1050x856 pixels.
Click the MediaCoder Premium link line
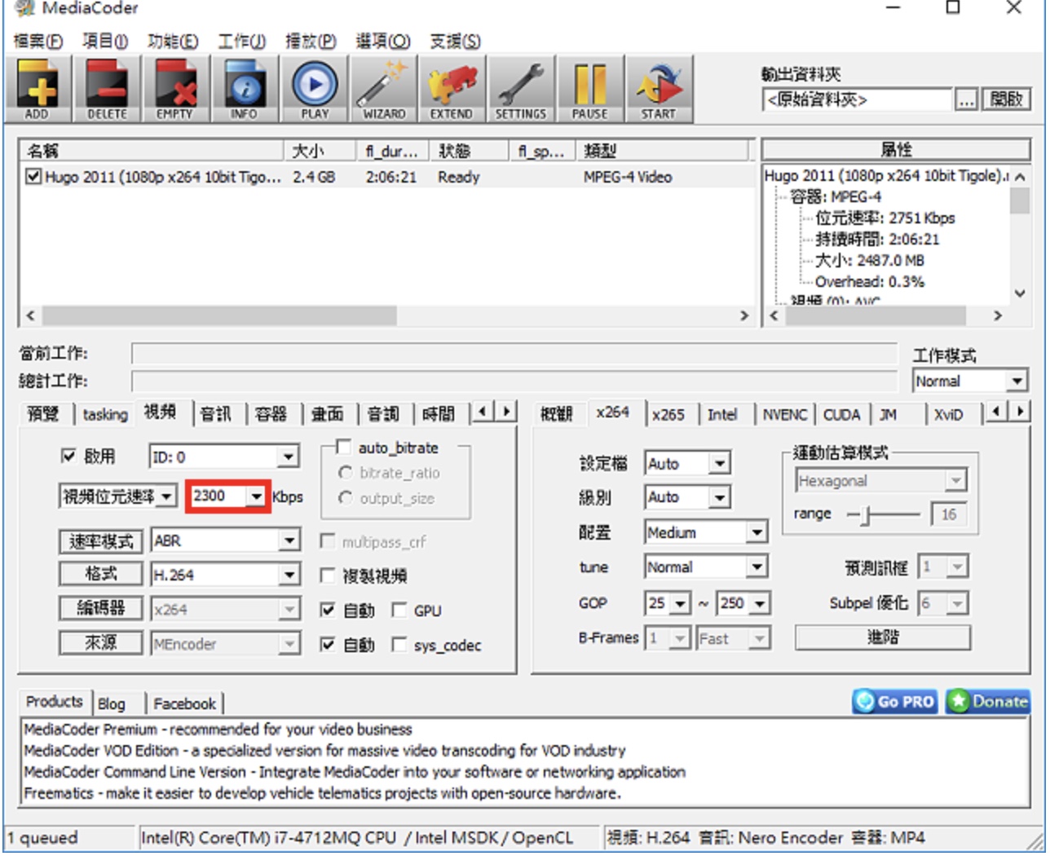pos(218,729)
